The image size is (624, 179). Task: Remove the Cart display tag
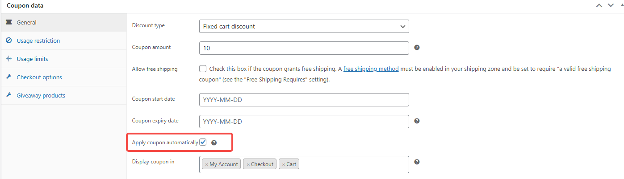pyautogui.click(x=284, y=164)
